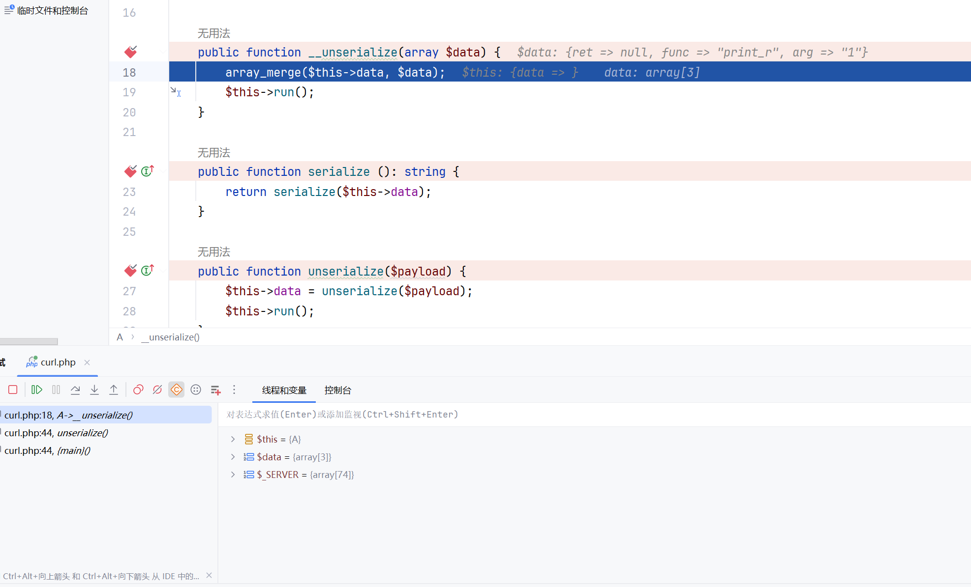Stop the debug session
The image size is (971, 587).
point(13,390)
